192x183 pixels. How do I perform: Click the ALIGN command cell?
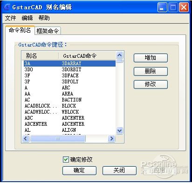[x=69, y=130]
